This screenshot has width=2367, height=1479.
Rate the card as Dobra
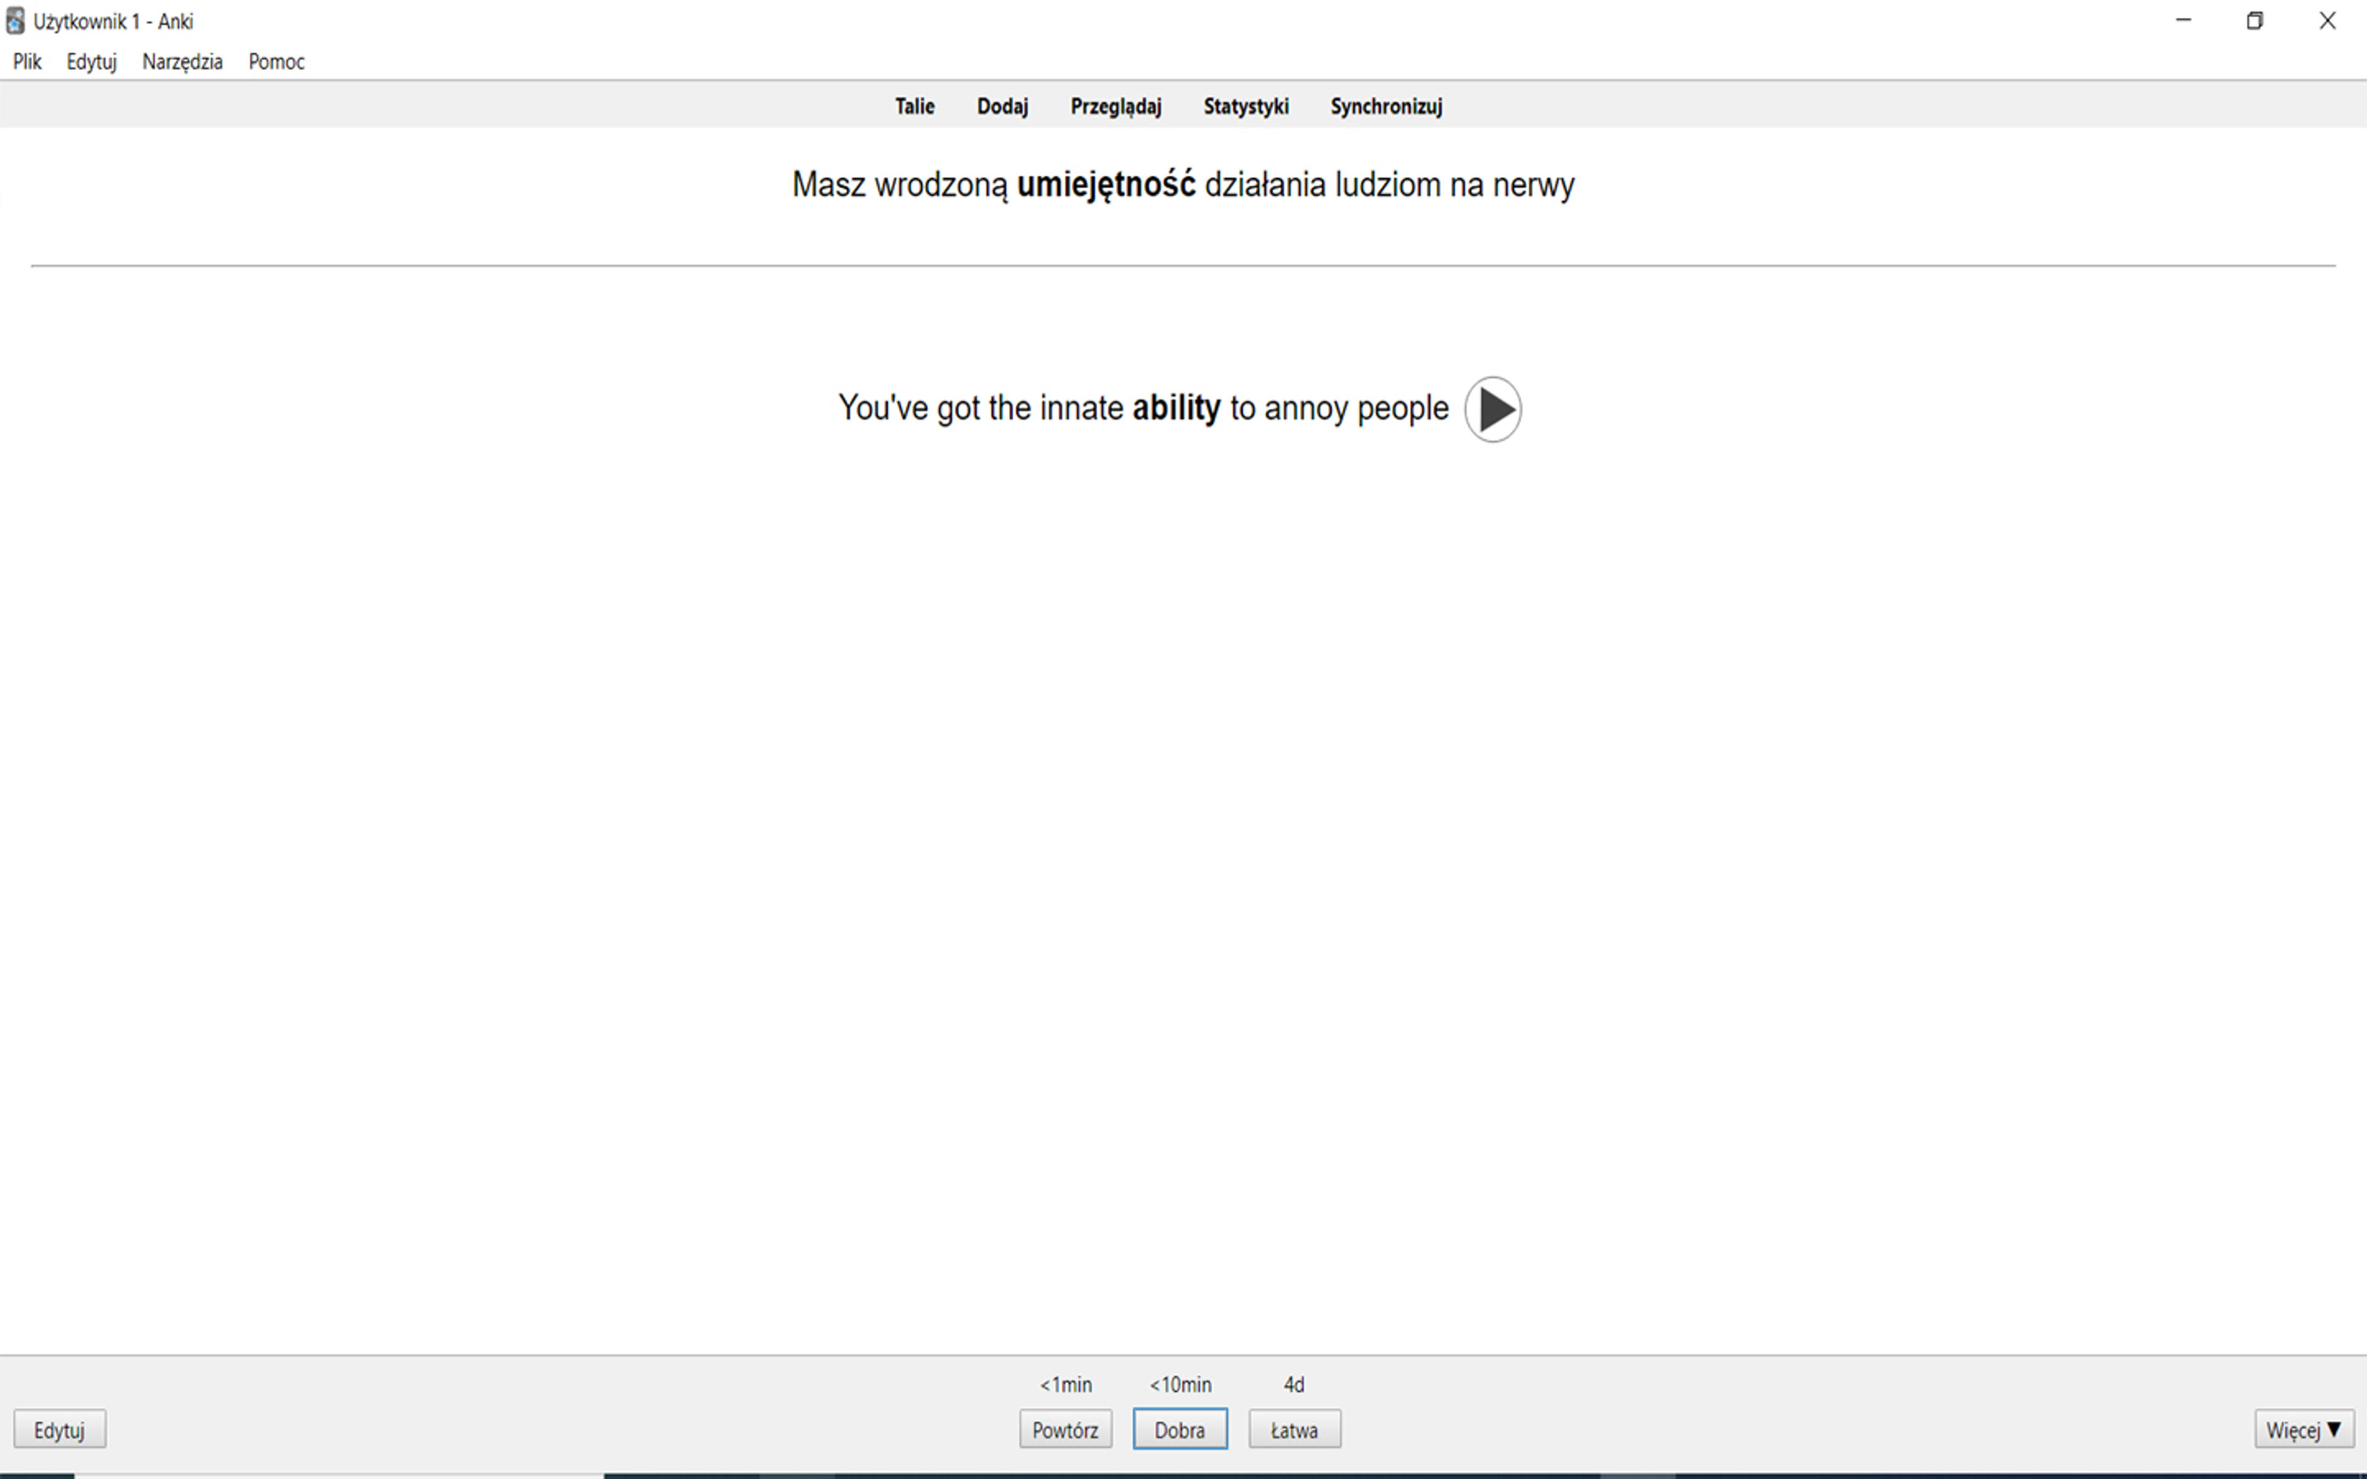pyautogui.click(x=1180, y=1429)
